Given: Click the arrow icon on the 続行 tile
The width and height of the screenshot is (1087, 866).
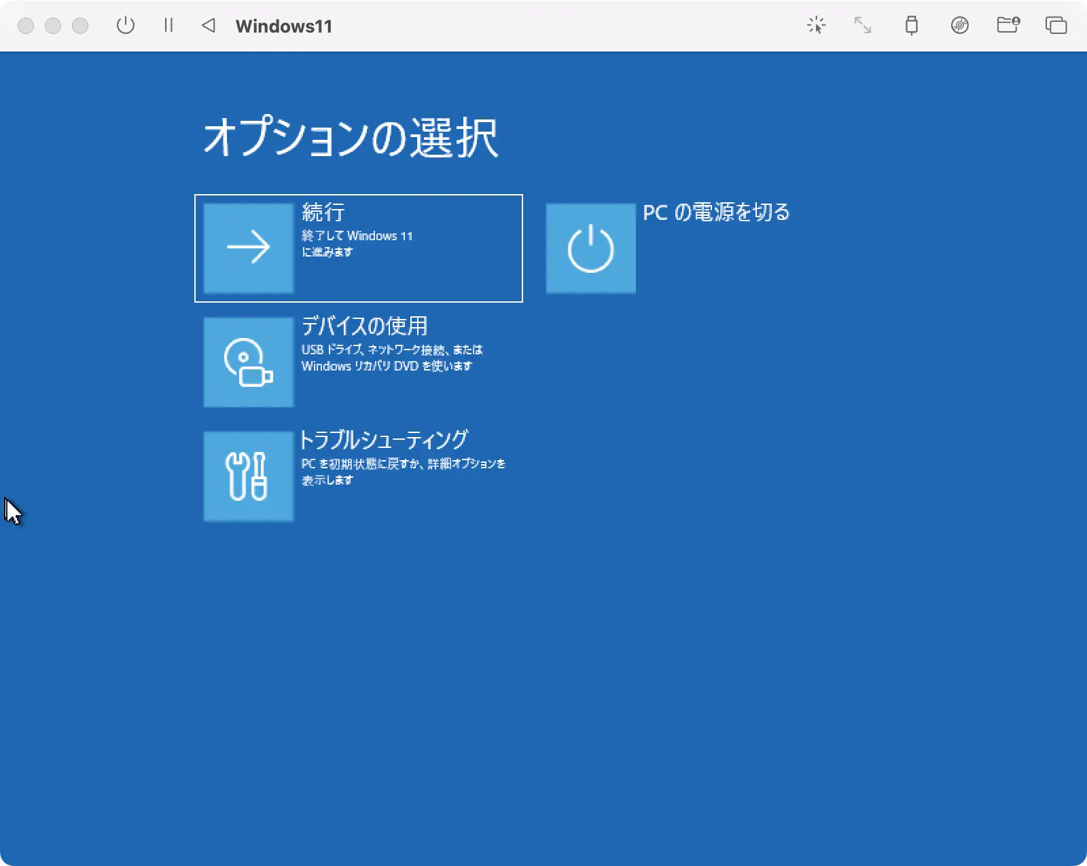Looking at the screenshot, I should [x=249, y=248].
